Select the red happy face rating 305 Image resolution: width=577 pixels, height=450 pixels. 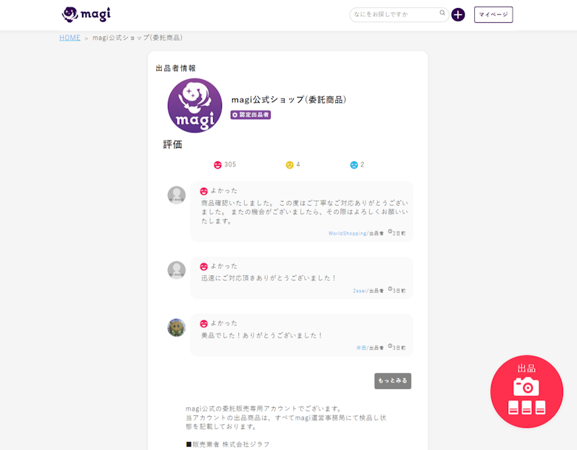point(217,164)
